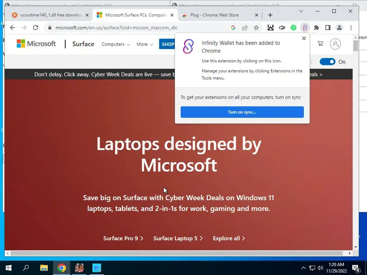Screen dimensions: 367x275
Task: Click the Surface brand link
Action: point(83,44)
